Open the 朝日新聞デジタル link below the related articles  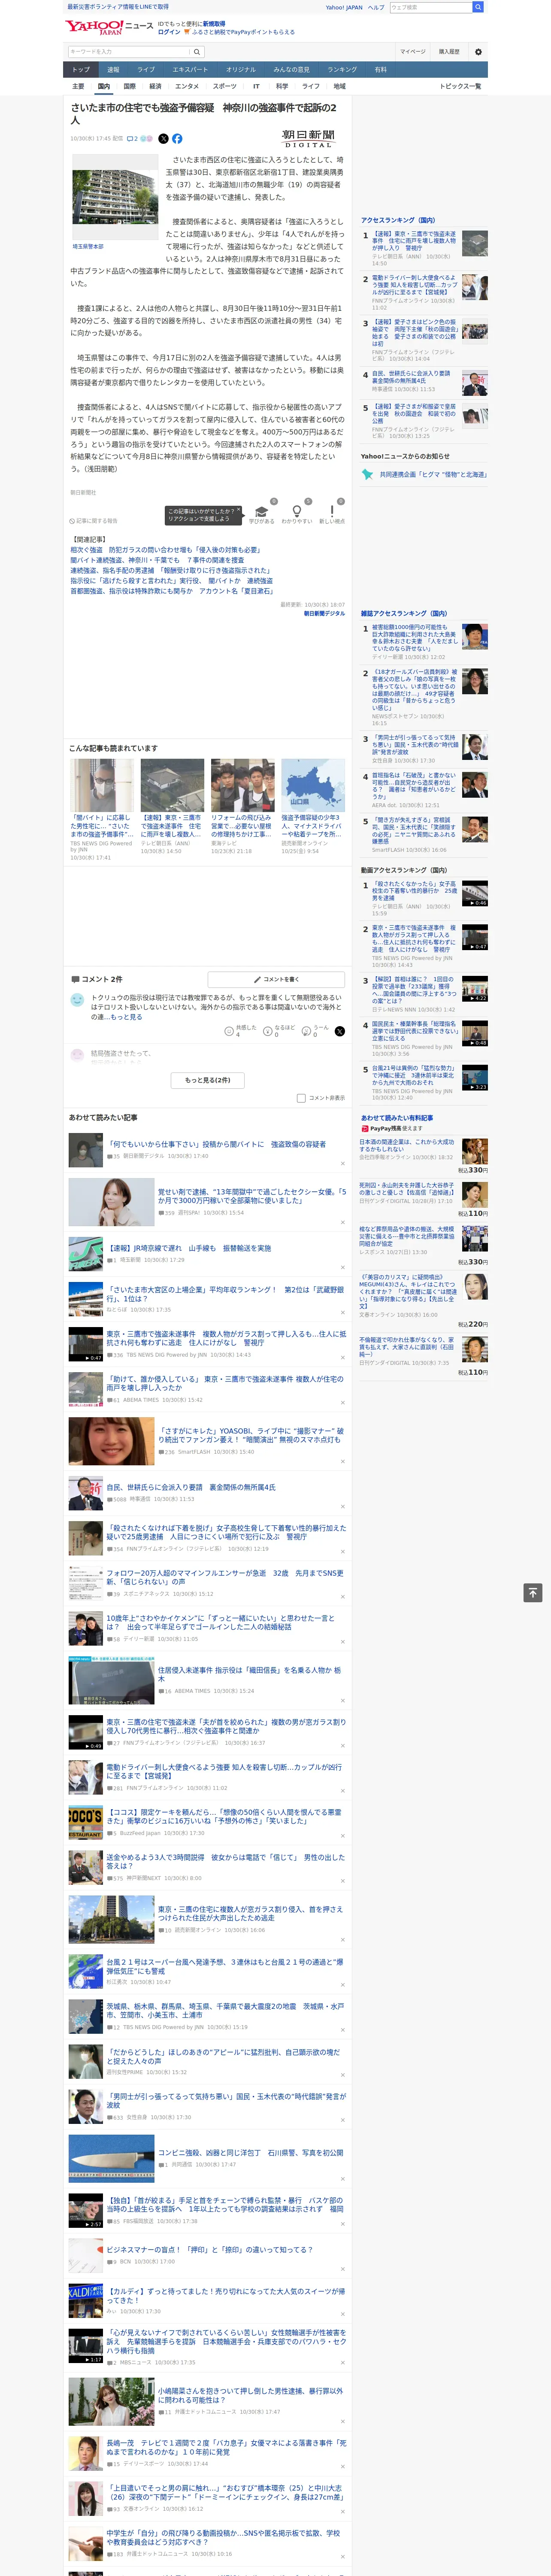(x=324, y=613)
